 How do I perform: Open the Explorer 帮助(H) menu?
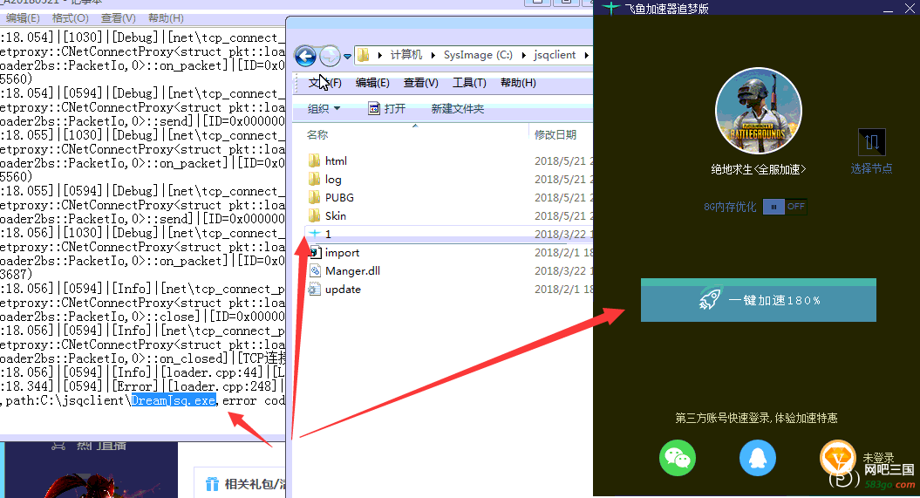518,83
